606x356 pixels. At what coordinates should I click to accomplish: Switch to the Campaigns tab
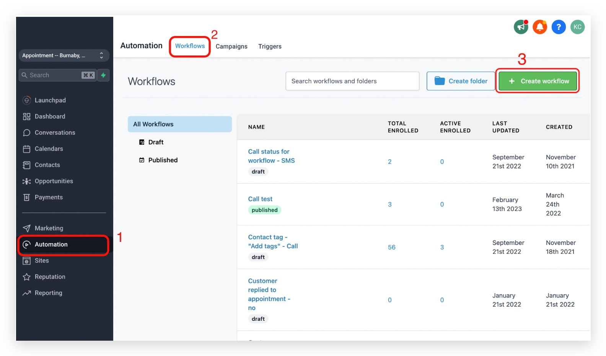point(231,46)
